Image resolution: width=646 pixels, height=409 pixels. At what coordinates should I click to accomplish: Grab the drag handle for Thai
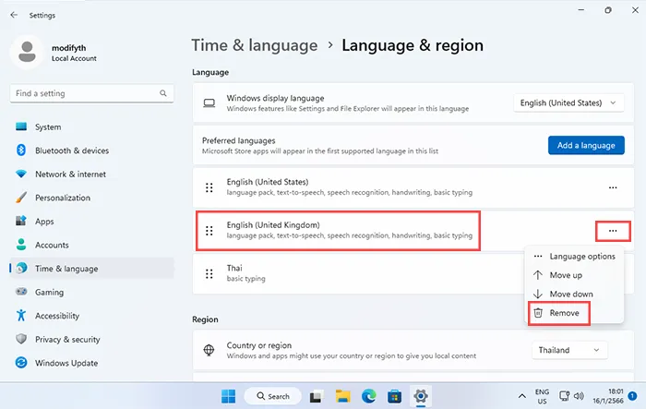(209, 274)
